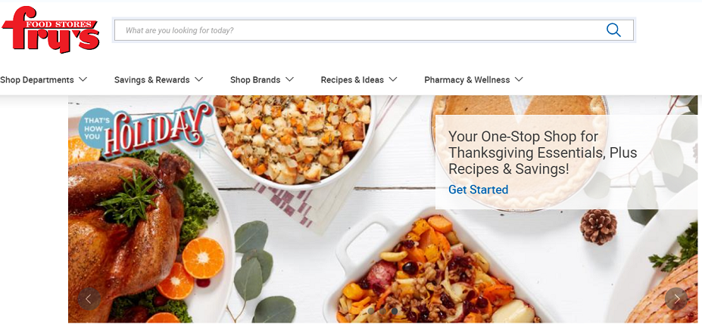702x324 pixels.
Task: Expand chevron beside Shop Departments
Action: click(x=83, y=79)
